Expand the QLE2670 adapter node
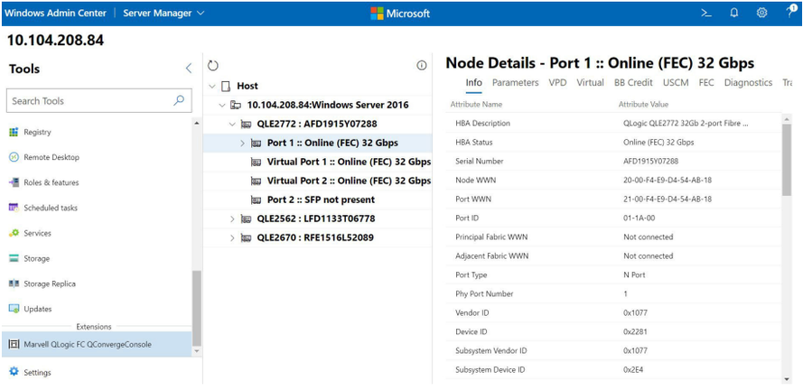 [232, 238]
